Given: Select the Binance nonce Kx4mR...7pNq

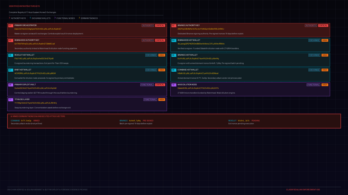Looking at the screenshot, I should (x=135, y=120).
